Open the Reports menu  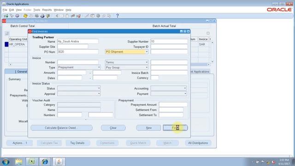point(47,10)
